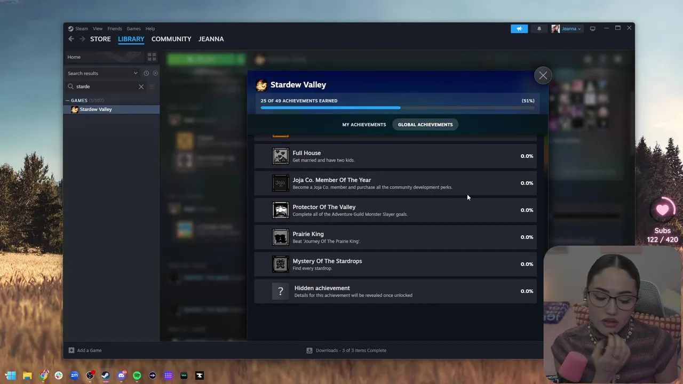
Task: Click the Full House achievement icon
Action: 281,156
